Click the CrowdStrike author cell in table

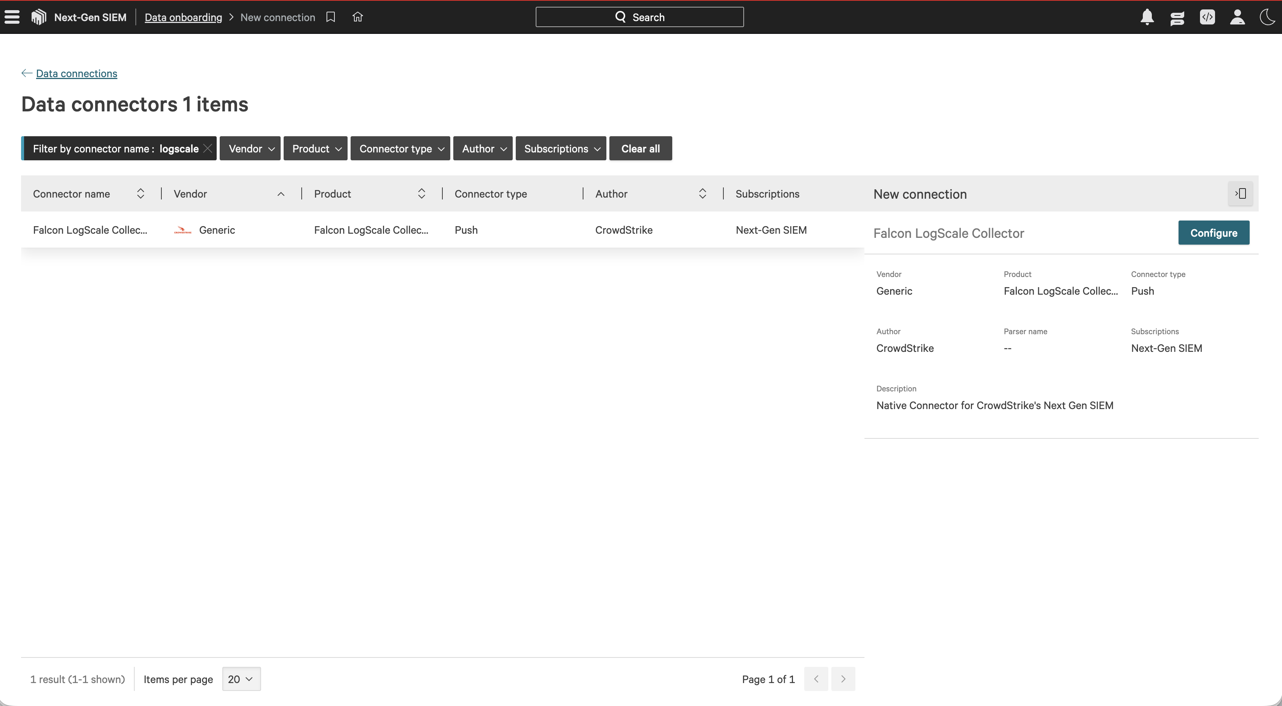624,230
